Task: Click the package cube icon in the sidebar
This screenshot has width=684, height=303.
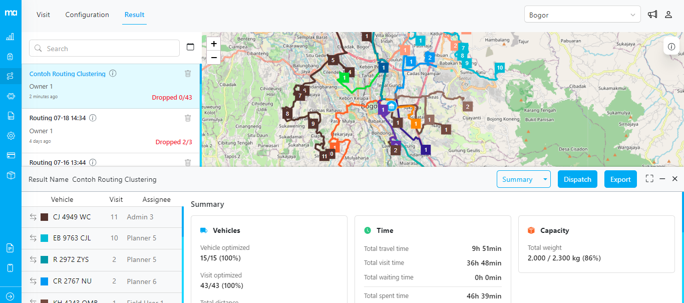Action: click(x=11, y=175)
